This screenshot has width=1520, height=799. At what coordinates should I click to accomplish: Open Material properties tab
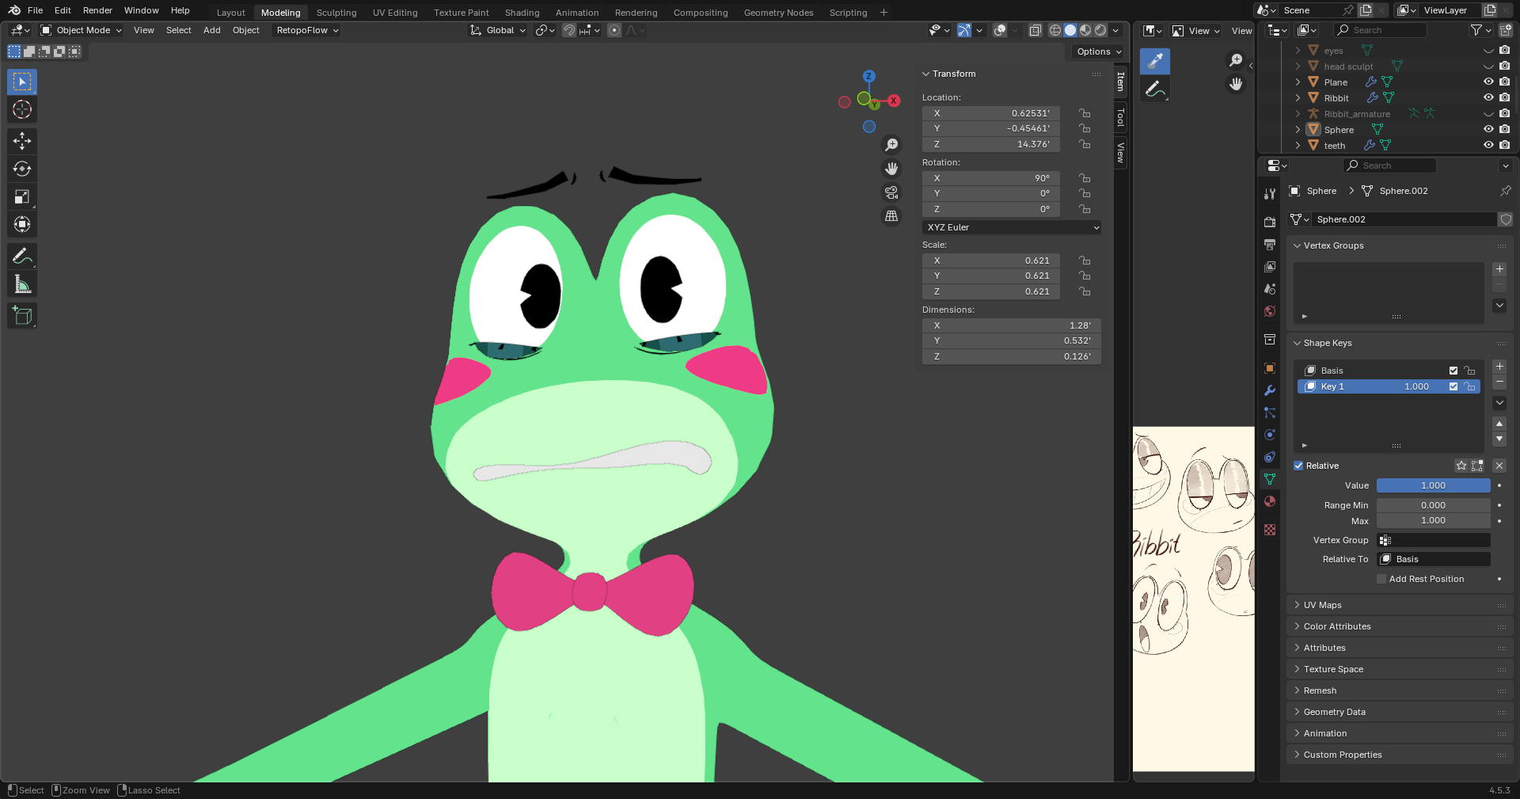point(1270,501)
